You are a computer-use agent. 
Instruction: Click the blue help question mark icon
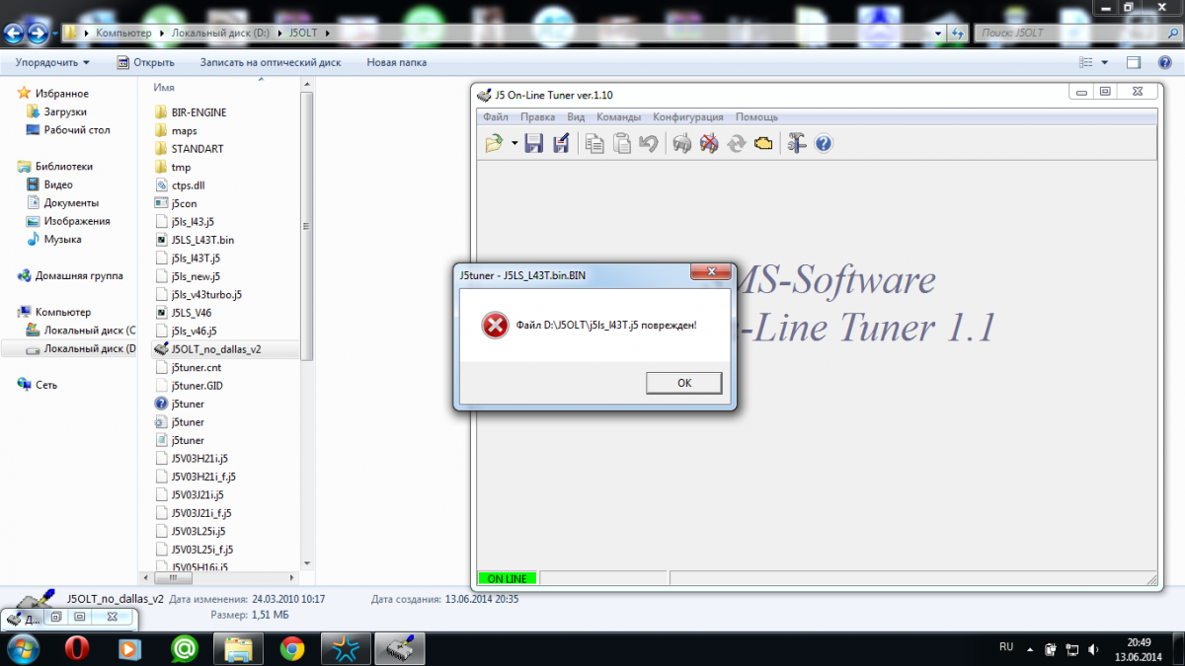pos(823,144)
